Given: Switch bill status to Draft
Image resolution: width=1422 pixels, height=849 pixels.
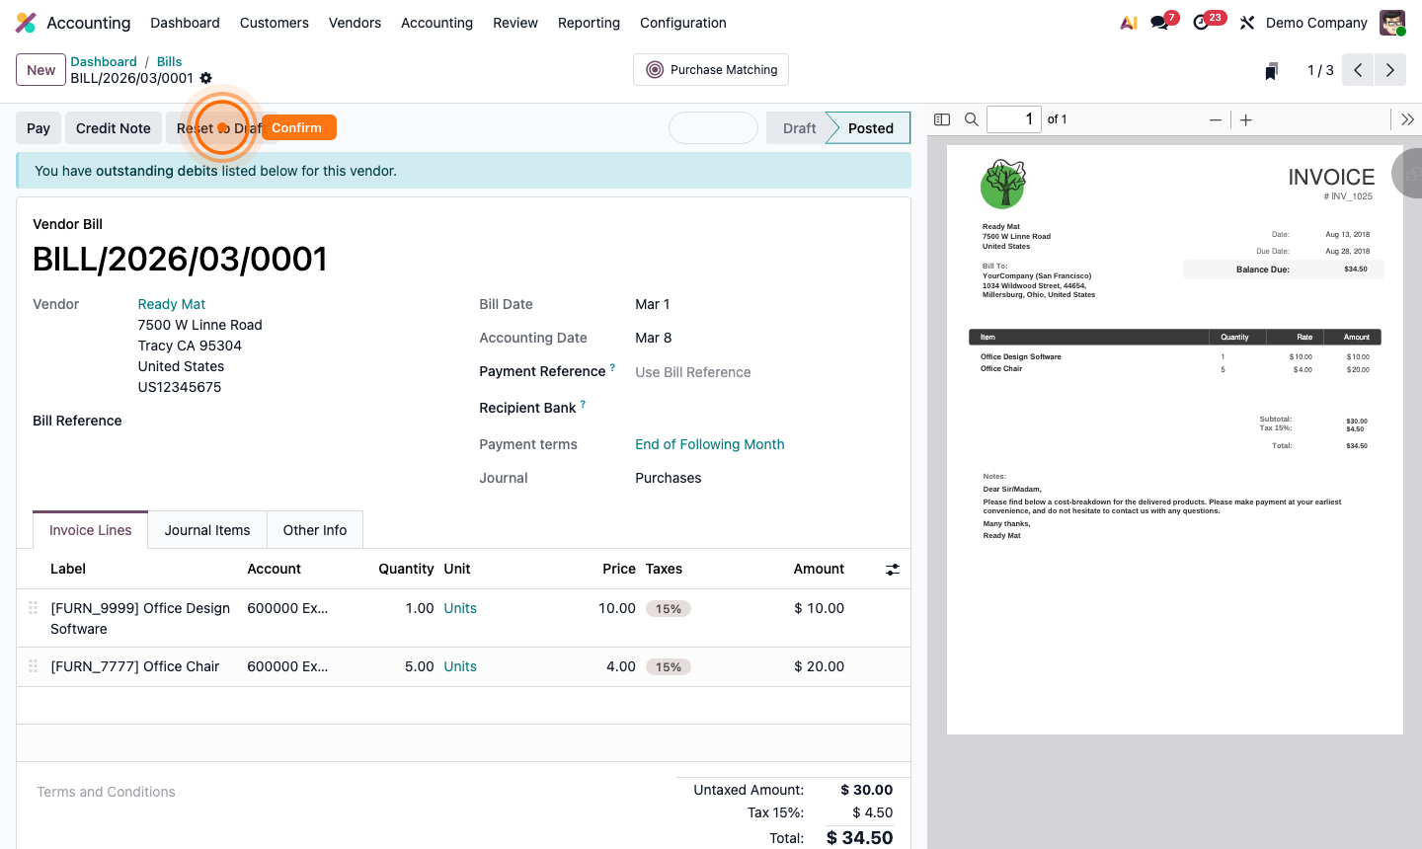Looking at the screenshot, I should pos(799,127).
